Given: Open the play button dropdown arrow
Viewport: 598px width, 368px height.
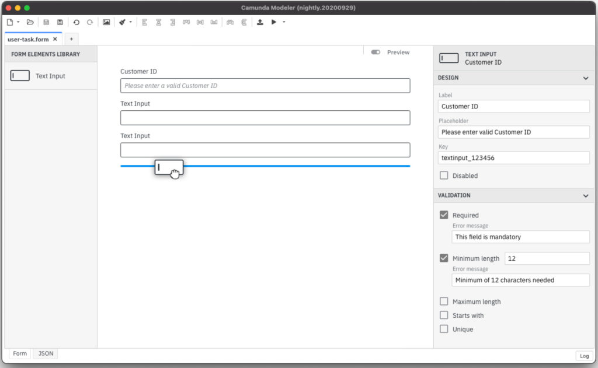Looking at the screenshot, I should click(x=284, y=22).
